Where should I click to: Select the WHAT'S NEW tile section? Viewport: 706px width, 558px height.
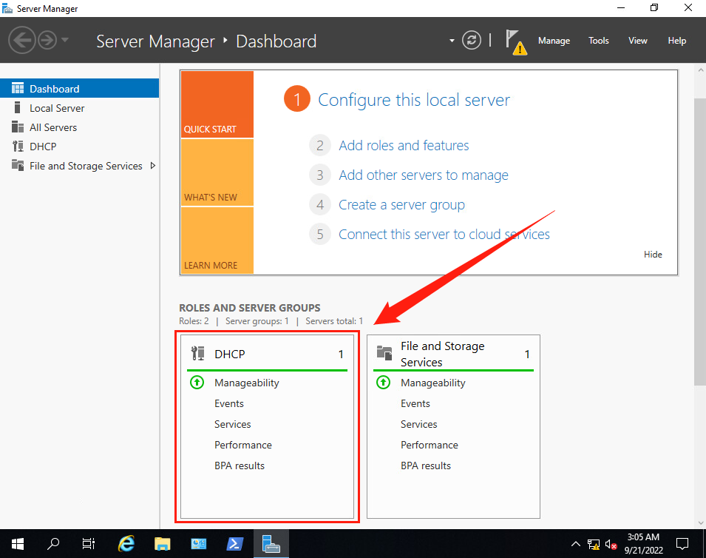[x=217, y=172]
